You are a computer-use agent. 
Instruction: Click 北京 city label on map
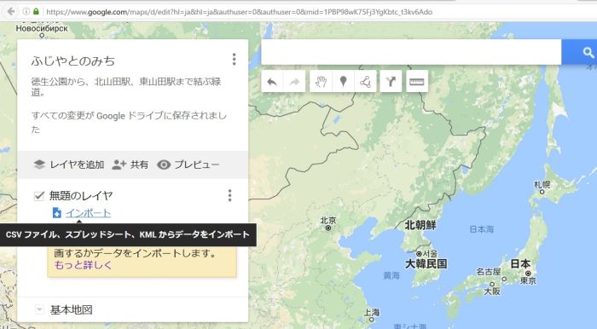point(328,220)
